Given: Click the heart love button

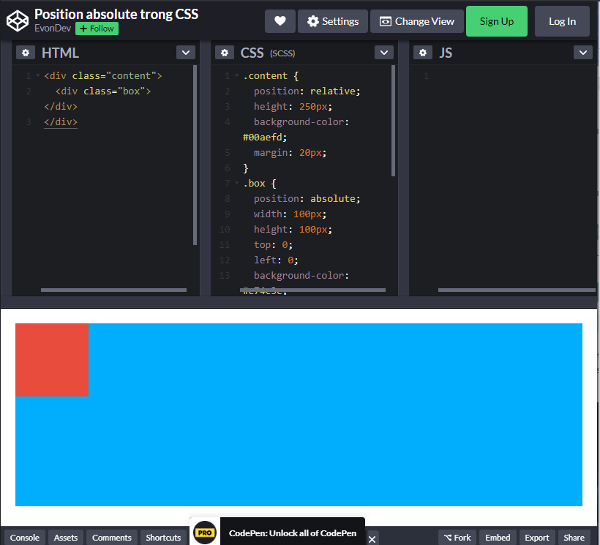Looking at the screenshot, I should pos(280,21).
